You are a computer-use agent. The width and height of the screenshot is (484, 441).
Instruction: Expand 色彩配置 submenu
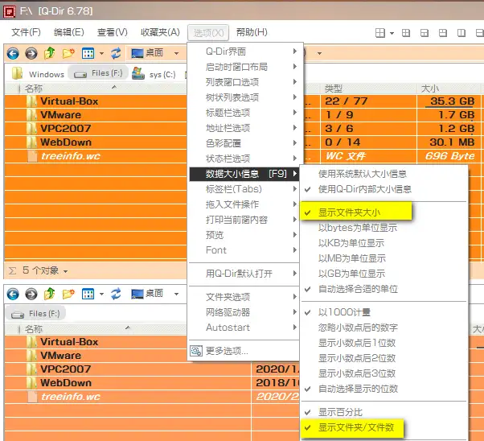point(244,143)
